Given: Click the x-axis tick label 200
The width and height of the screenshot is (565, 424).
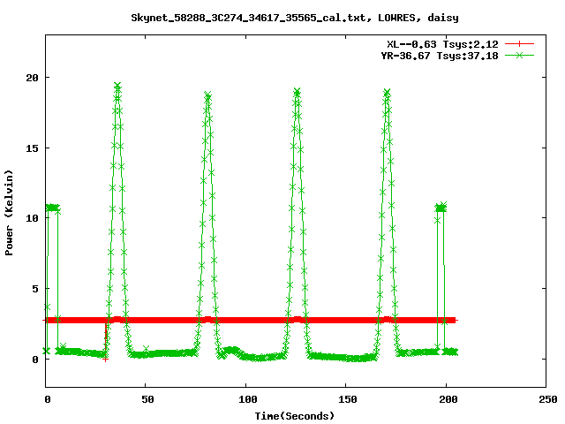Looking at the screenshot, I should [x=448, y=399].
